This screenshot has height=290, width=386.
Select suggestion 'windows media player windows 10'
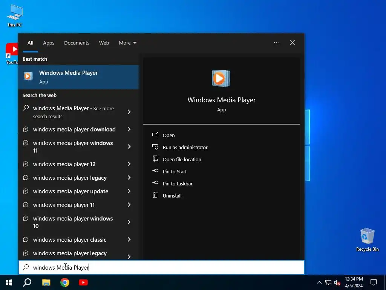(x=73, y=222)
